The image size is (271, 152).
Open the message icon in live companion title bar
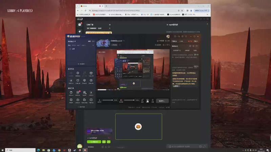(175, 36)
